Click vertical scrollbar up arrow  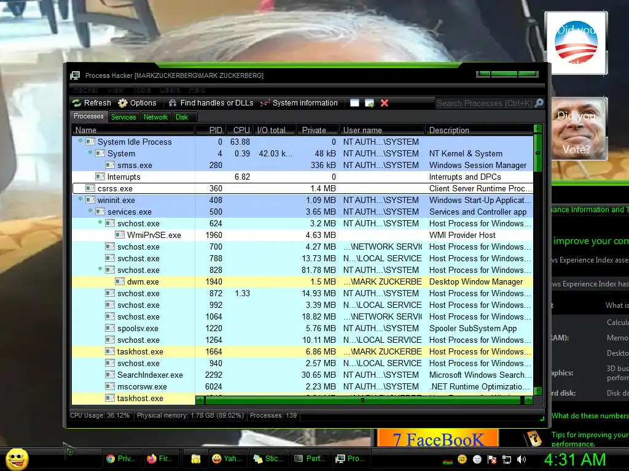click(538, 129)
